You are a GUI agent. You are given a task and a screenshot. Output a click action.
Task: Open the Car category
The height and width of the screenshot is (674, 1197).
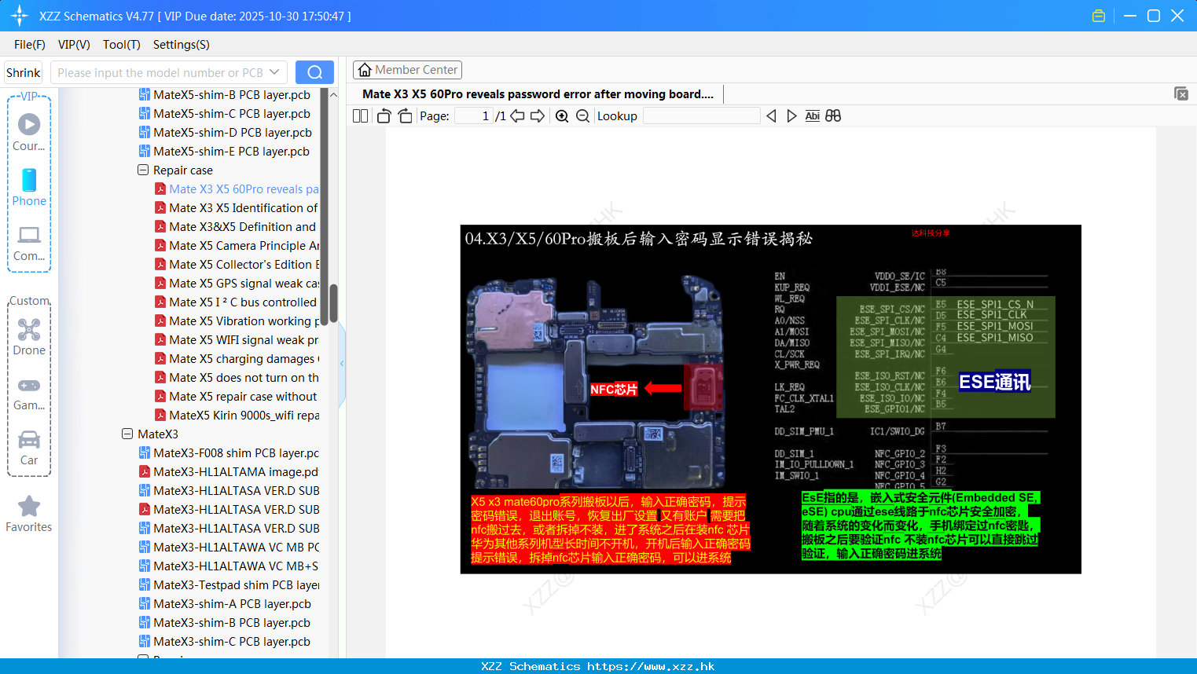[x=29, y=447]
